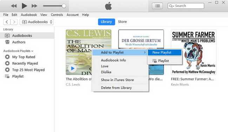Click the C.S. Lewis author text

coord(73,85)
